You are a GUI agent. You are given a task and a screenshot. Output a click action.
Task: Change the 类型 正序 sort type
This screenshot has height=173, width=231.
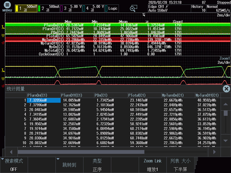pyautogui.click(x=97, y=165)
